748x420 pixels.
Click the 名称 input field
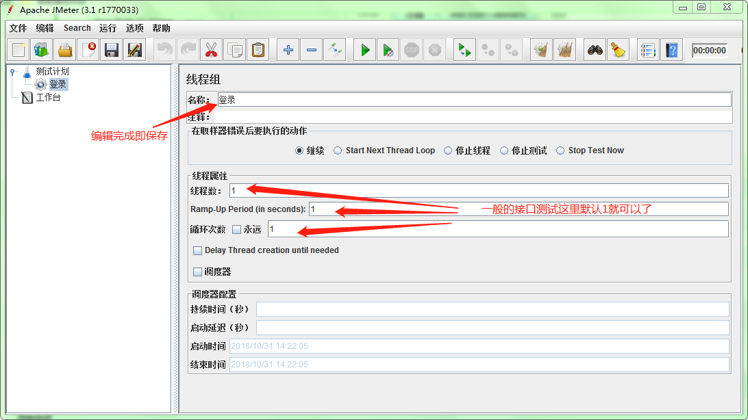tap(474, 100)
